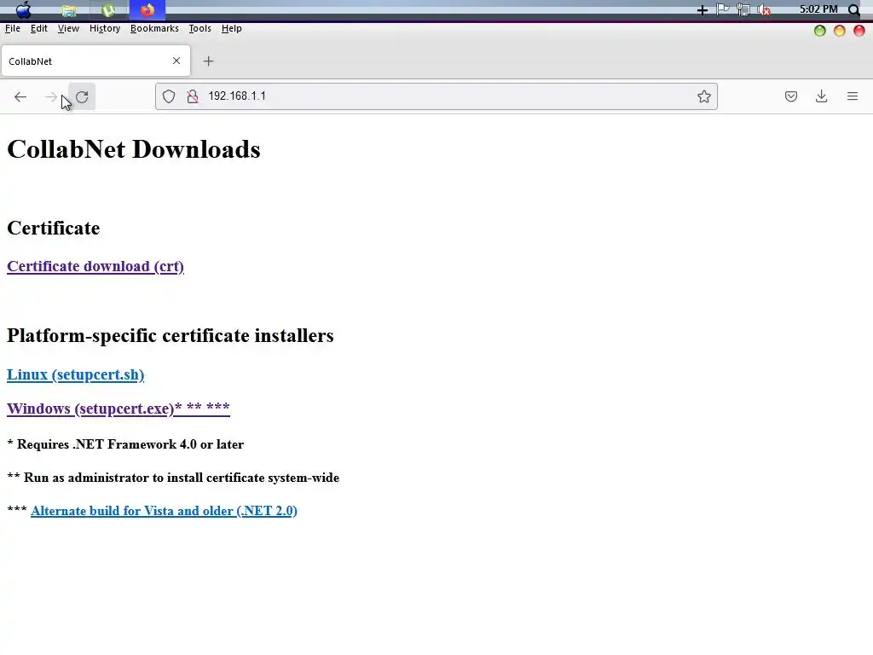Screen dimensions: 873x655
Task: Open the Help menu
Action: click(x=232, y=28)
